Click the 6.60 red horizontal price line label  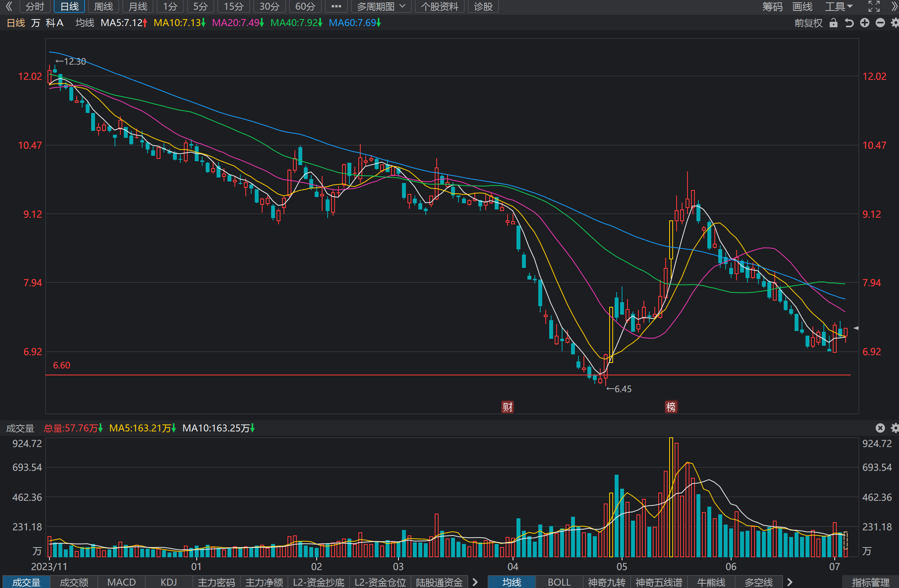(62, 365)
